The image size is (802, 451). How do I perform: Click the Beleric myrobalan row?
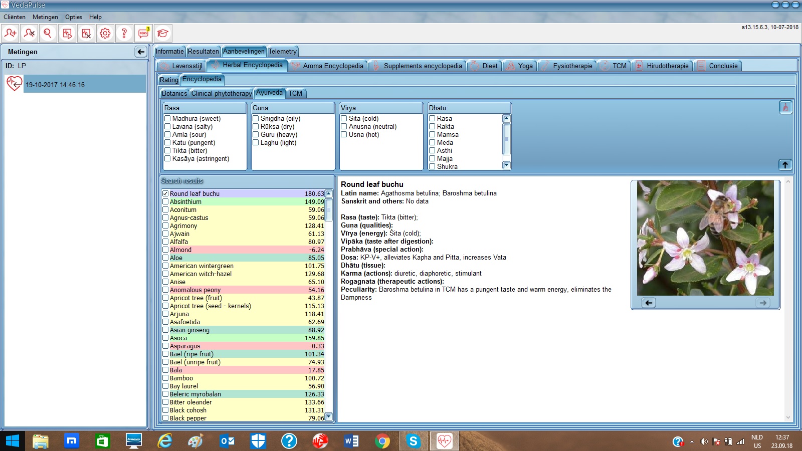pyautogui.click(x=243, y=394)
